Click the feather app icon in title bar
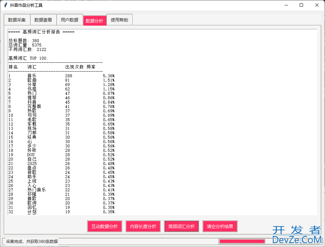 click(6, 5)
